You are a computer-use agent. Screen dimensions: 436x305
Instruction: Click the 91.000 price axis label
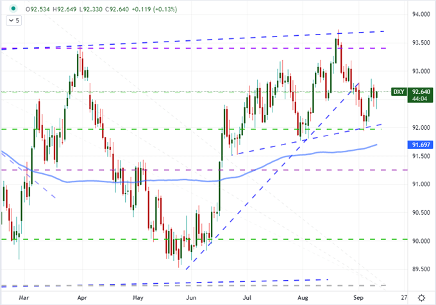click(421, 184)
